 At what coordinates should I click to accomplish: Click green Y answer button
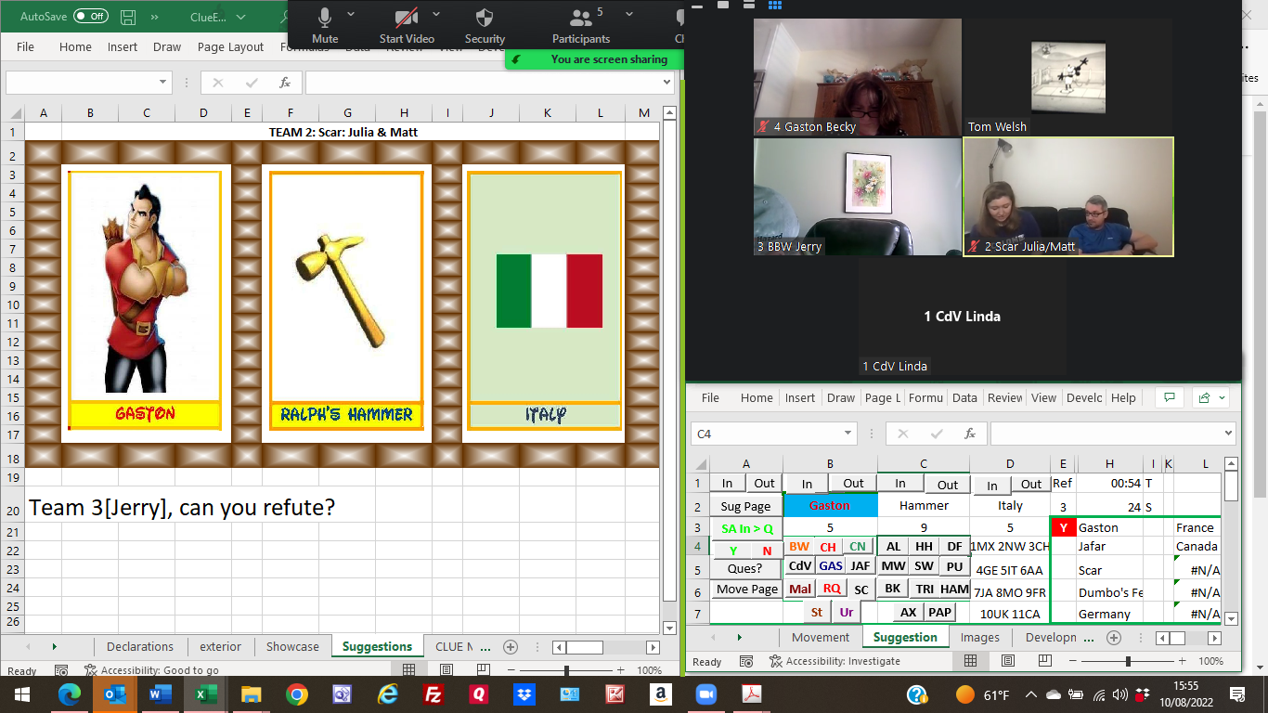[733, 551]
